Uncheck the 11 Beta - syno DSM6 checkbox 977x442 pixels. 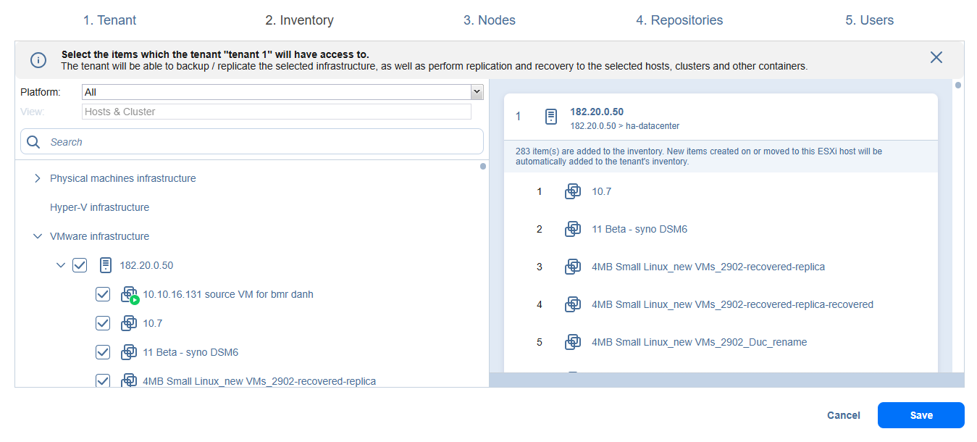(x=103, y=352)
